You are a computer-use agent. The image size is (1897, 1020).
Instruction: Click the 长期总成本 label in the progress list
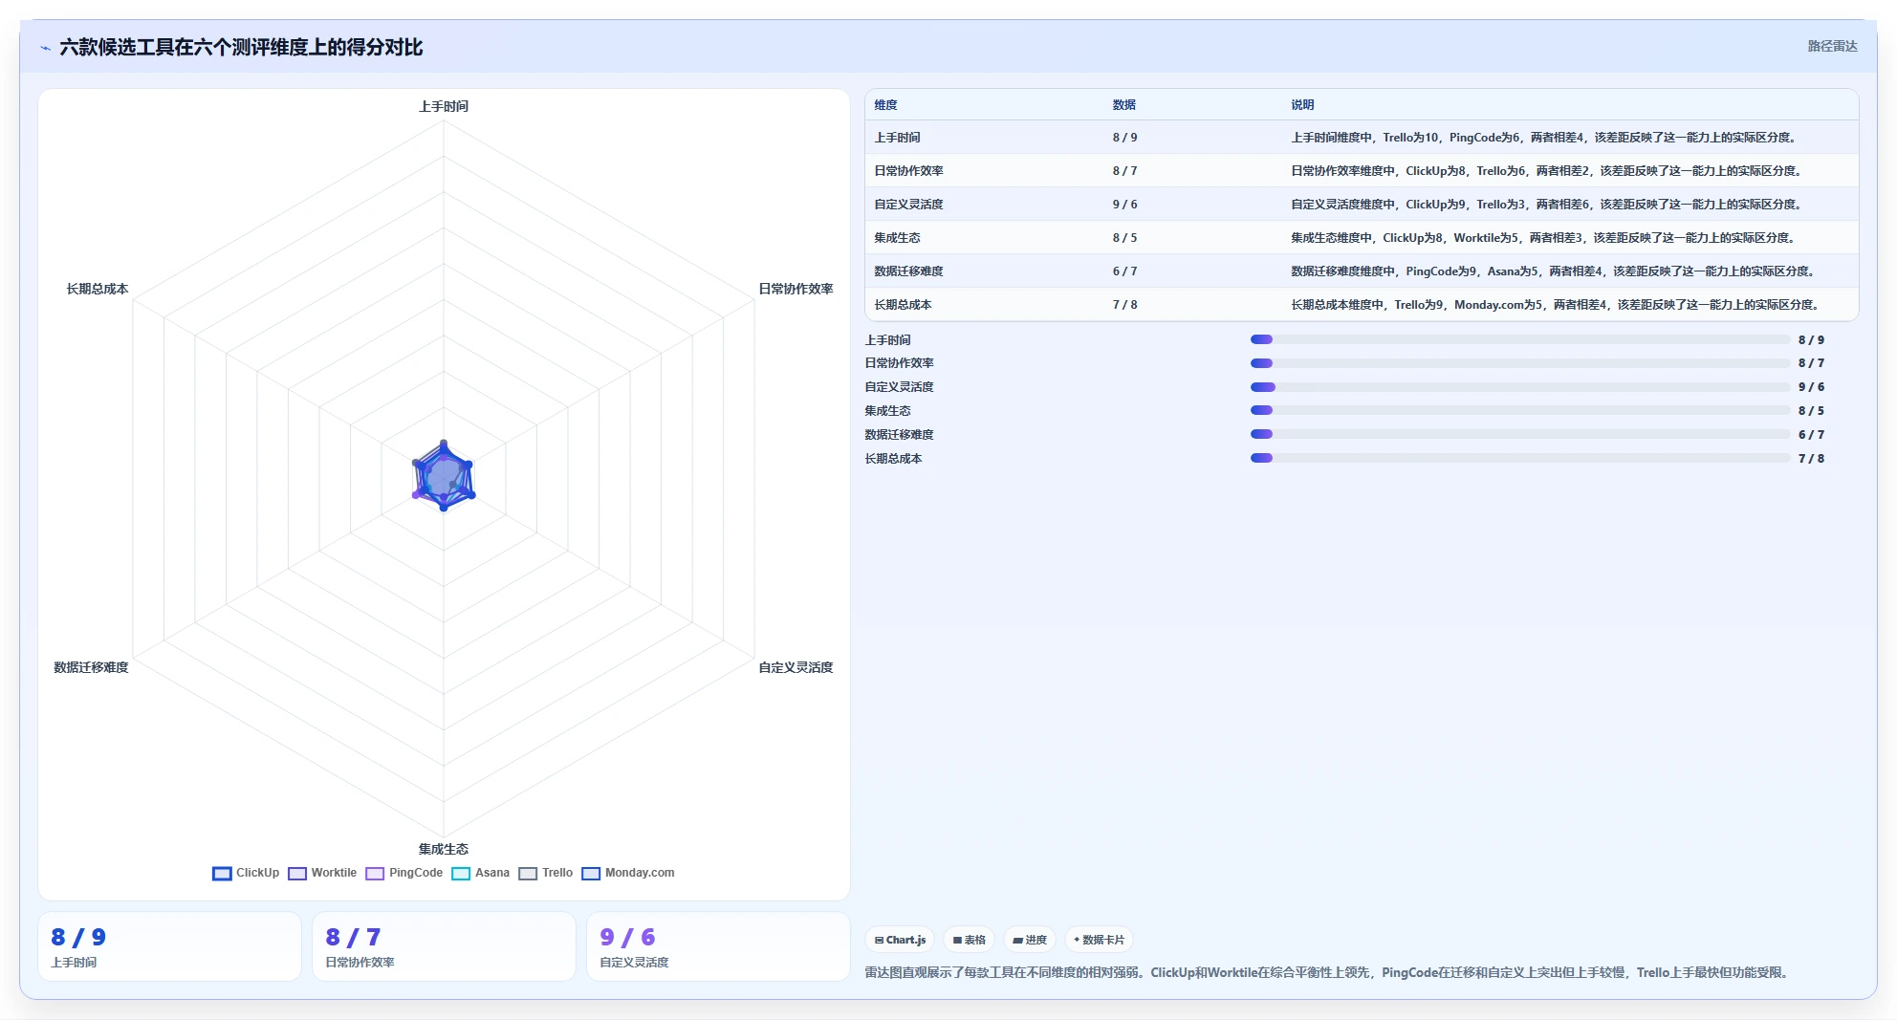pyautogui.click(x=894, y=459)
